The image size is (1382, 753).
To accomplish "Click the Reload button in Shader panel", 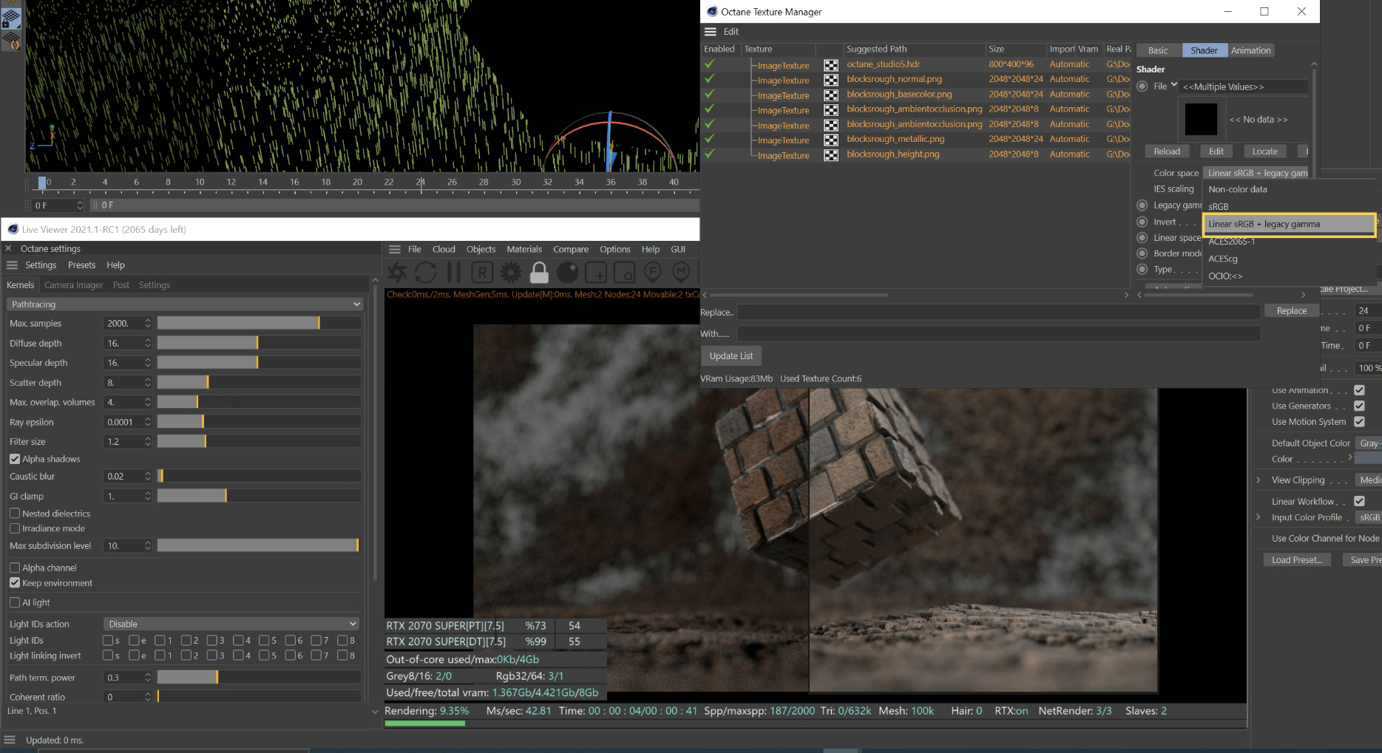I will [1166, 151].
